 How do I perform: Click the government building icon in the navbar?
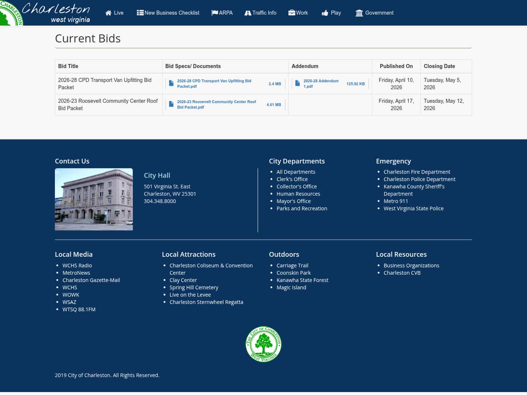pos(359,13)
